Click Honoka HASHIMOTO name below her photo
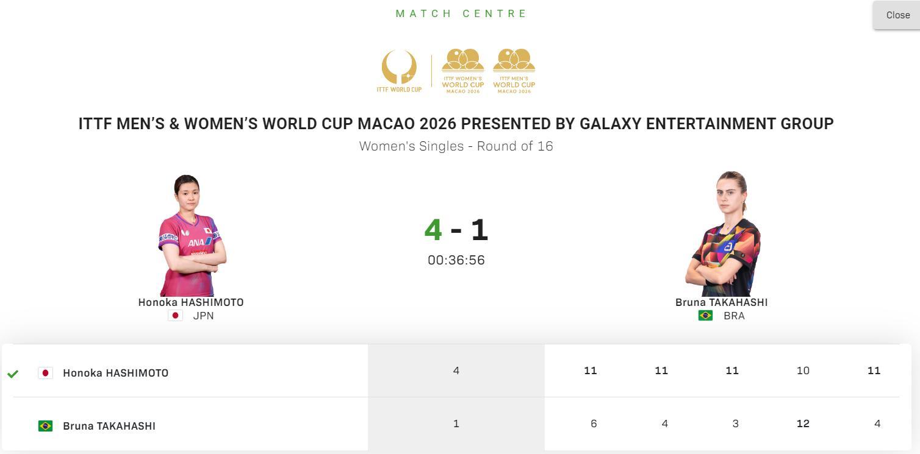The height and width of the screenshot is (454, 920). 191,302
